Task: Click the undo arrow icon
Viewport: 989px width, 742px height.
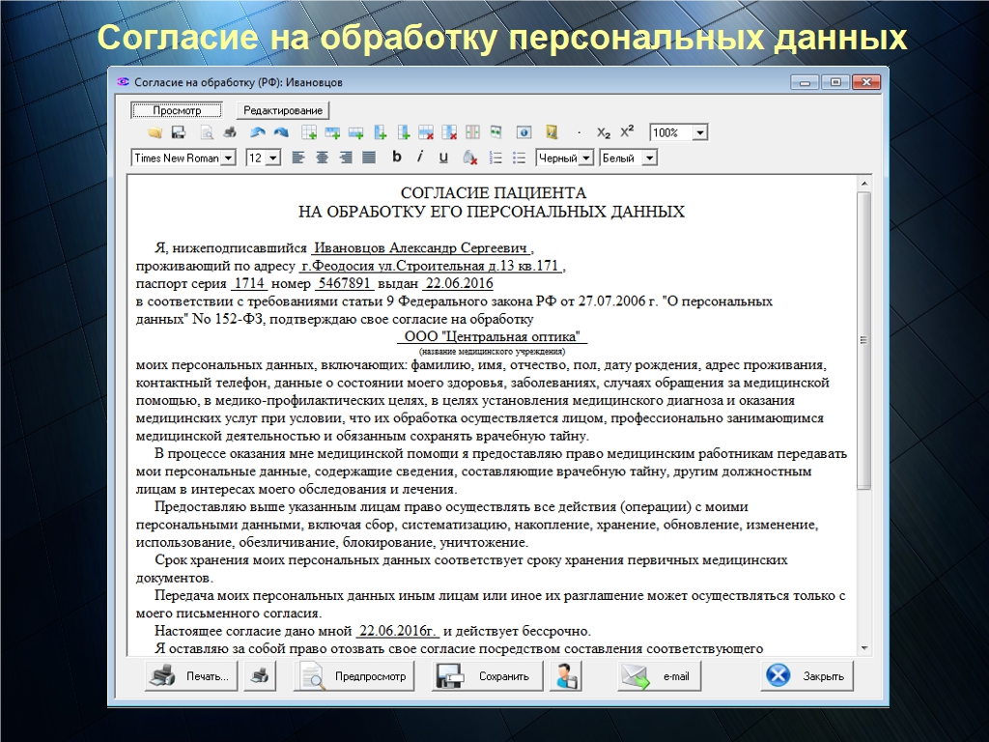Action: coord(257,132)
